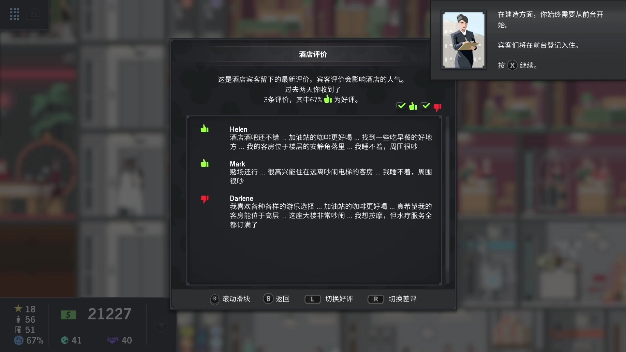Click the ZL shoulder button icon
Viewport: 626px width, 352px height.
pyautogui.click(x=34, y=14)
